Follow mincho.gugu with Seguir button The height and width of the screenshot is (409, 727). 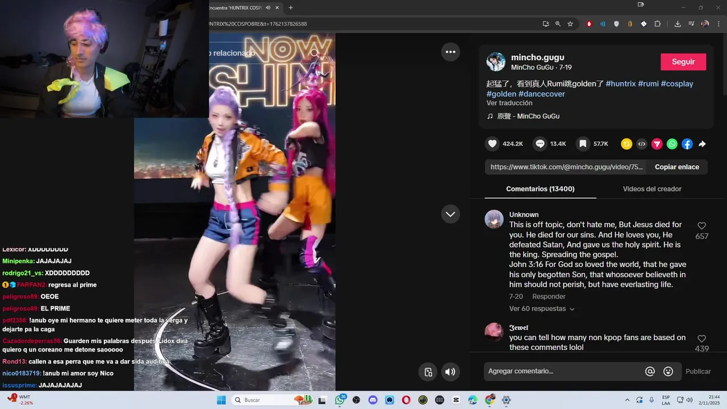click(x=683, y=62)
